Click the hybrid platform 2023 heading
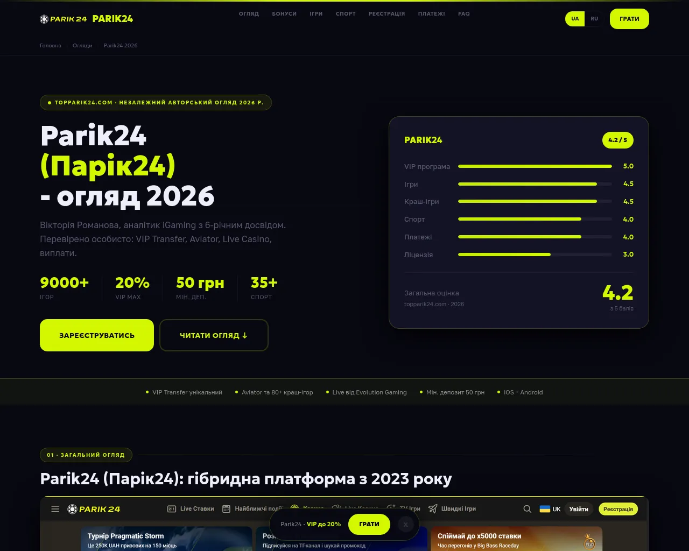This screenshot has width=689, height=551. (x=246, y=478)
